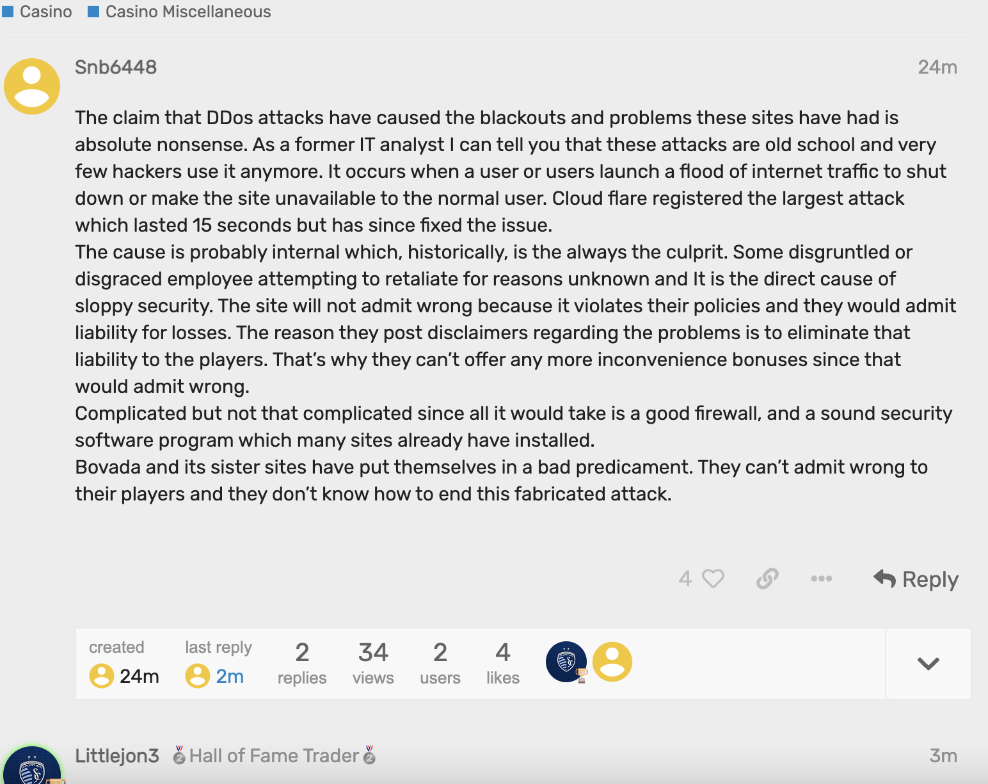Click the 3m timestamp on Littlejon3's reply
The height and width of the screenshot is (784, 988).
[943, 756]
